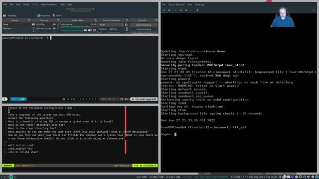Open clipboard manager tray icon
This screenshot has height=179, width=319.
pos(284,177)
